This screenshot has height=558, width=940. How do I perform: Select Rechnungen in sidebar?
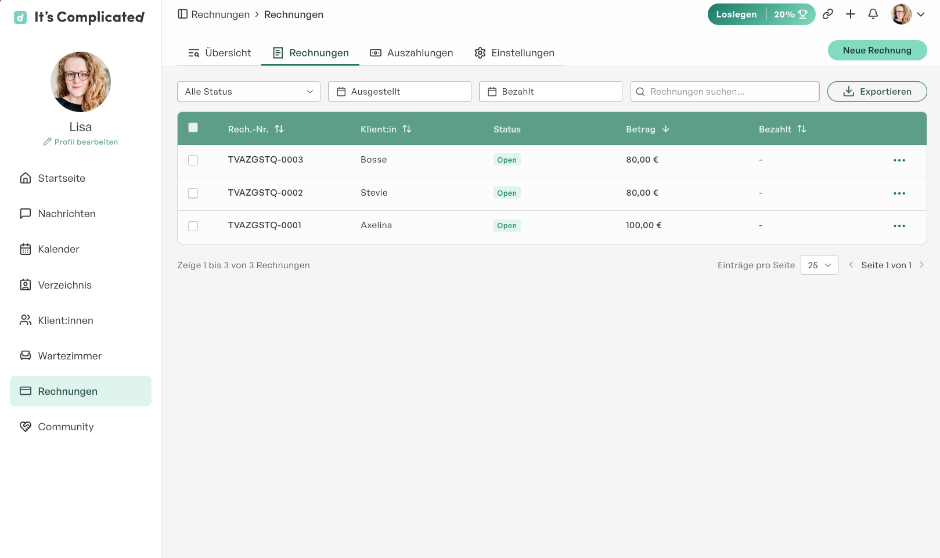pyautogui.click(x=81, y=391)
